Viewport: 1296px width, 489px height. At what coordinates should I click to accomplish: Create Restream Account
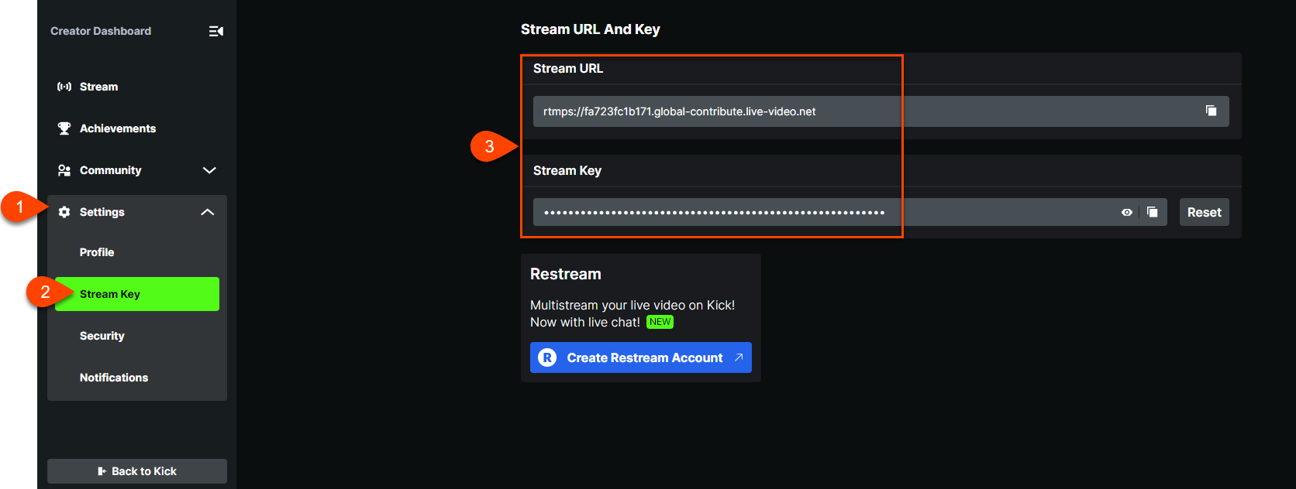(x=641, y=357)
